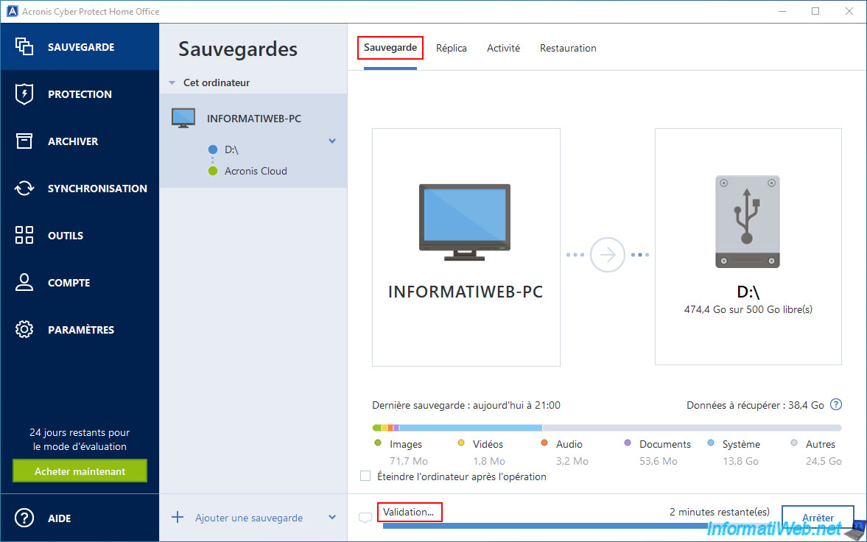The image size is (867, 542).
Task: Select the INFORMATIWEB-PC monitor icon in list
Action: coord(183,118)
